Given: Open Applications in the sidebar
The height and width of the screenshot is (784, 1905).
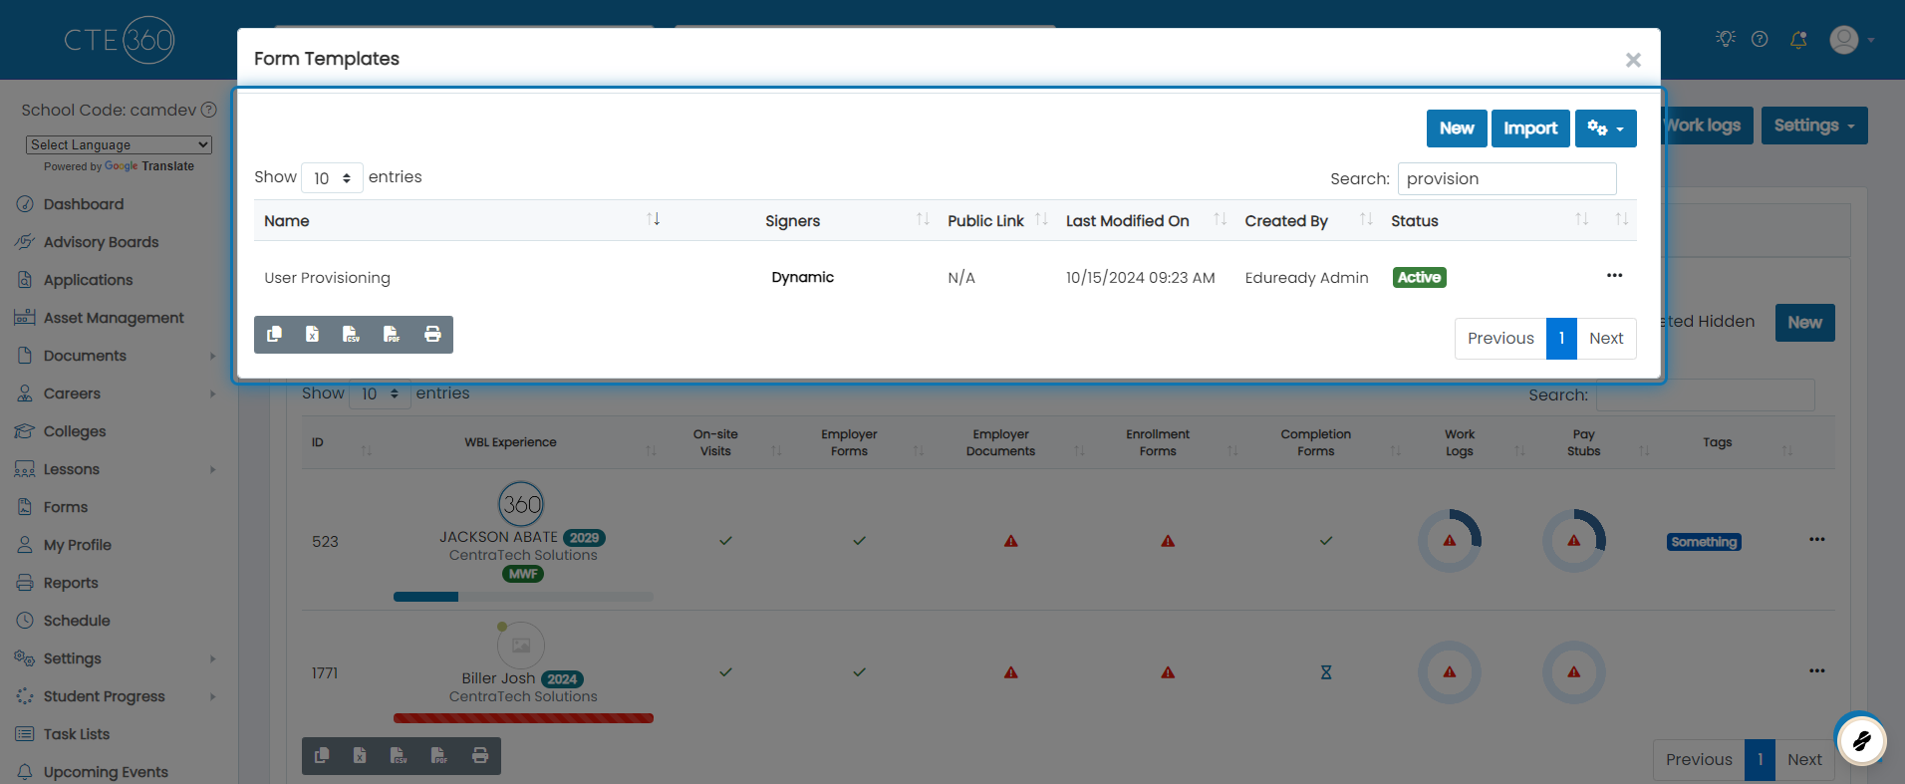Looking at the screenshot, I should click(x=88, y=280).
